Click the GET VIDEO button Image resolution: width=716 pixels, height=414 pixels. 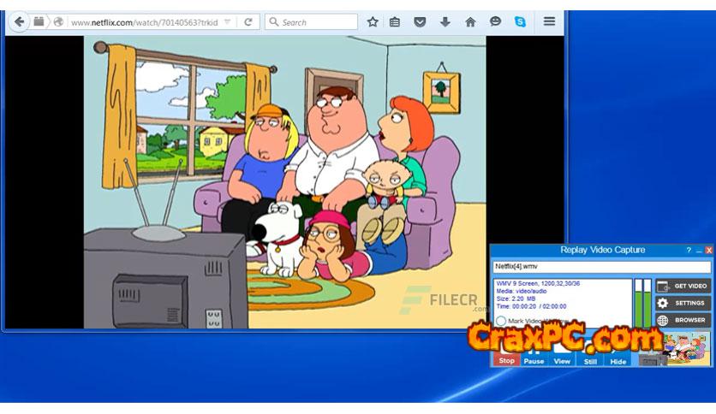[683, 286]
